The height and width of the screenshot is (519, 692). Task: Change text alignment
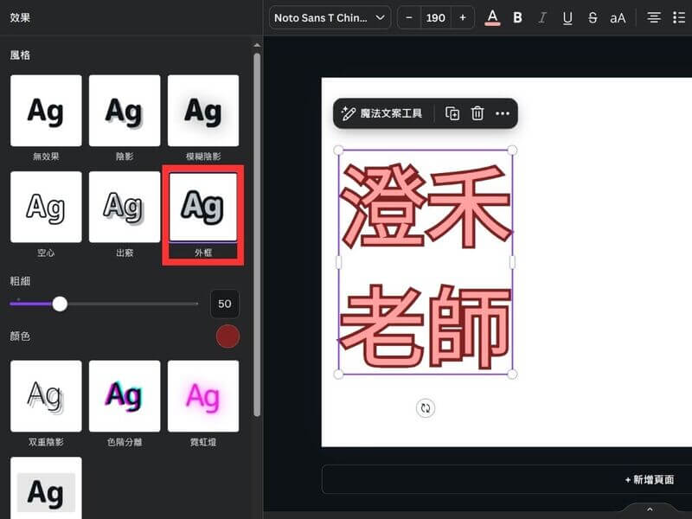(x=654, y=17)
